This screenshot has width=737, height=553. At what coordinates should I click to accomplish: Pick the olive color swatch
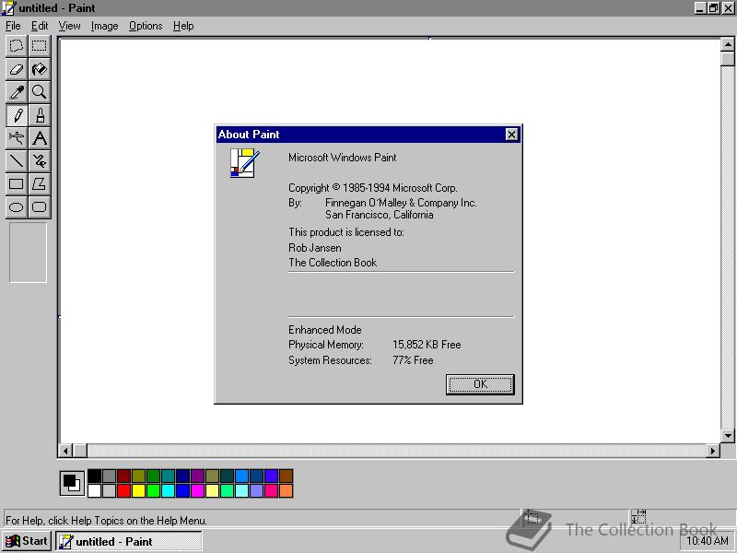tap(139, 476)
